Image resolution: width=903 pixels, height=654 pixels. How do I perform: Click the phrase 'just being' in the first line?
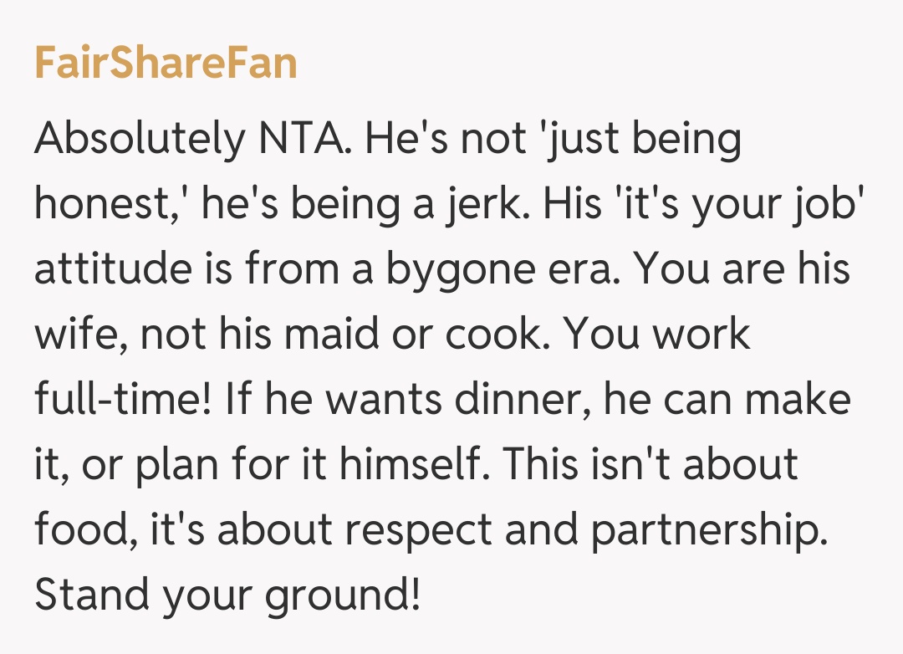(x=640, y=140)
